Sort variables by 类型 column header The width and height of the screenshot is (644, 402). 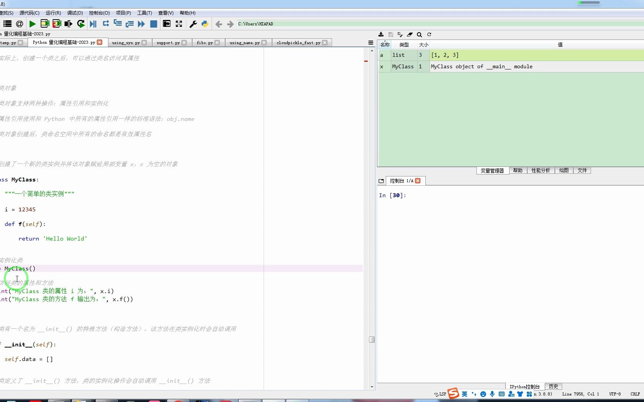click(404, 44)
